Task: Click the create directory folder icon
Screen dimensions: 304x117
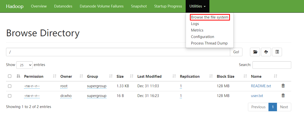Action: 255,52
